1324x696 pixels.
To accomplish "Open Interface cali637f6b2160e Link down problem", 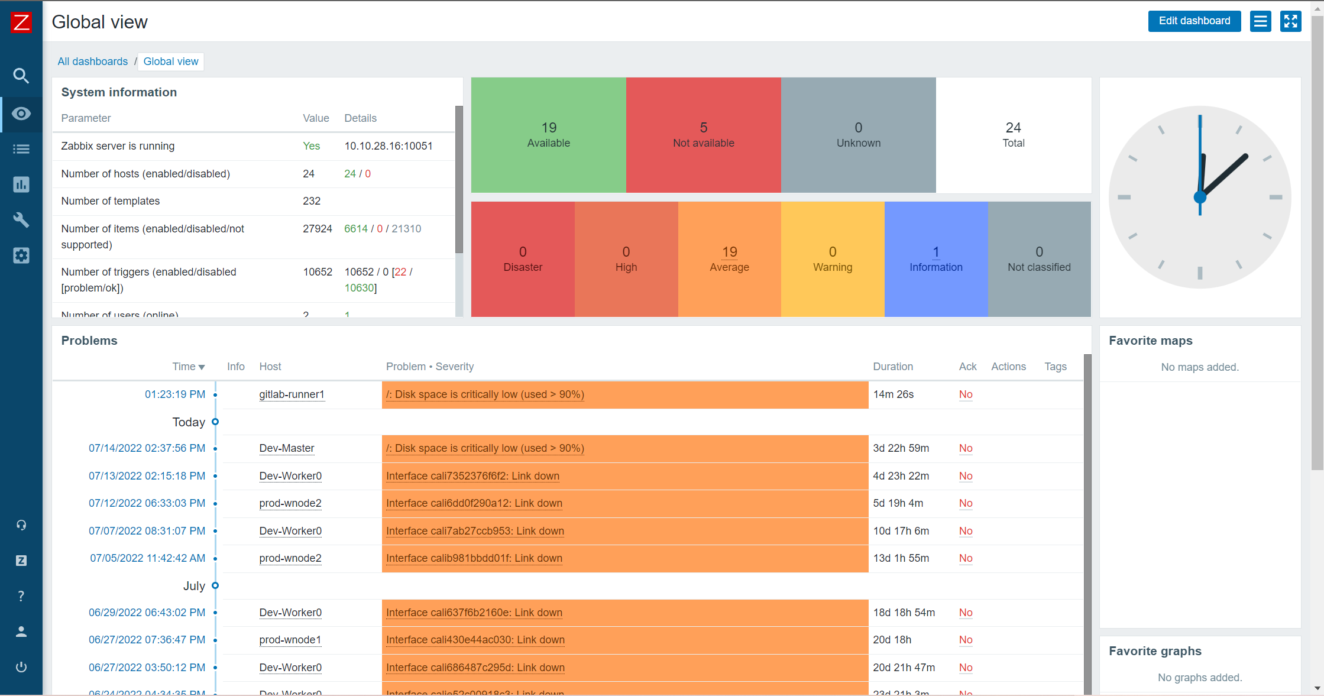I will point(474,613).
